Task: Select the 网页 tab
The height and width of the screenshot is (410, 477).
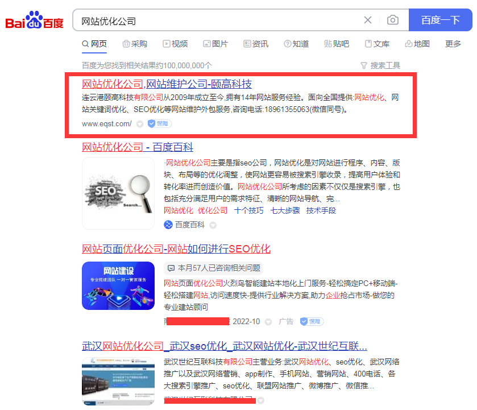Action: [x=94, y=44]
